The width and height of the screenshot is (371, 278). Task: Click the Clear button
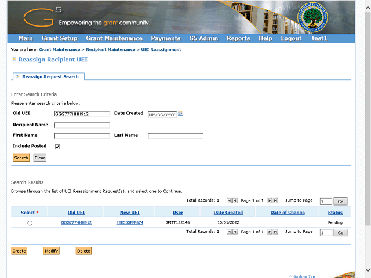pos(40,158)
